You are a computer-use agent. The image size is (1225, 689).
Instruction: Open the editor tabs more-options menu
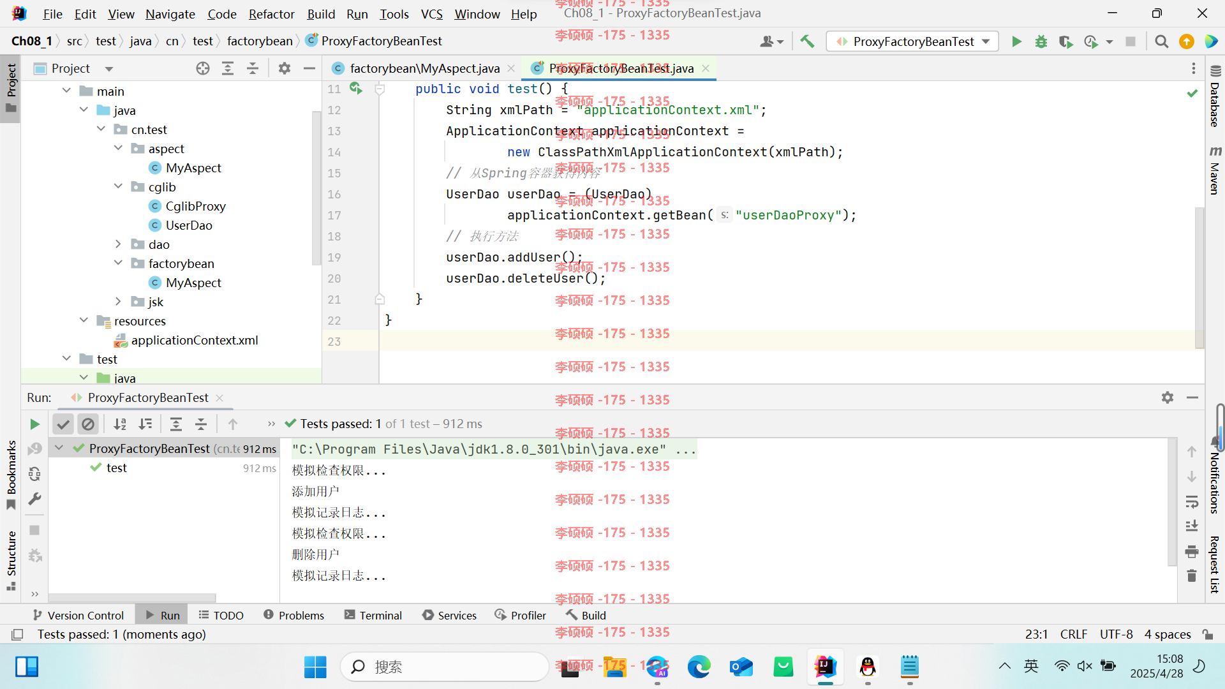point(1194,68)
